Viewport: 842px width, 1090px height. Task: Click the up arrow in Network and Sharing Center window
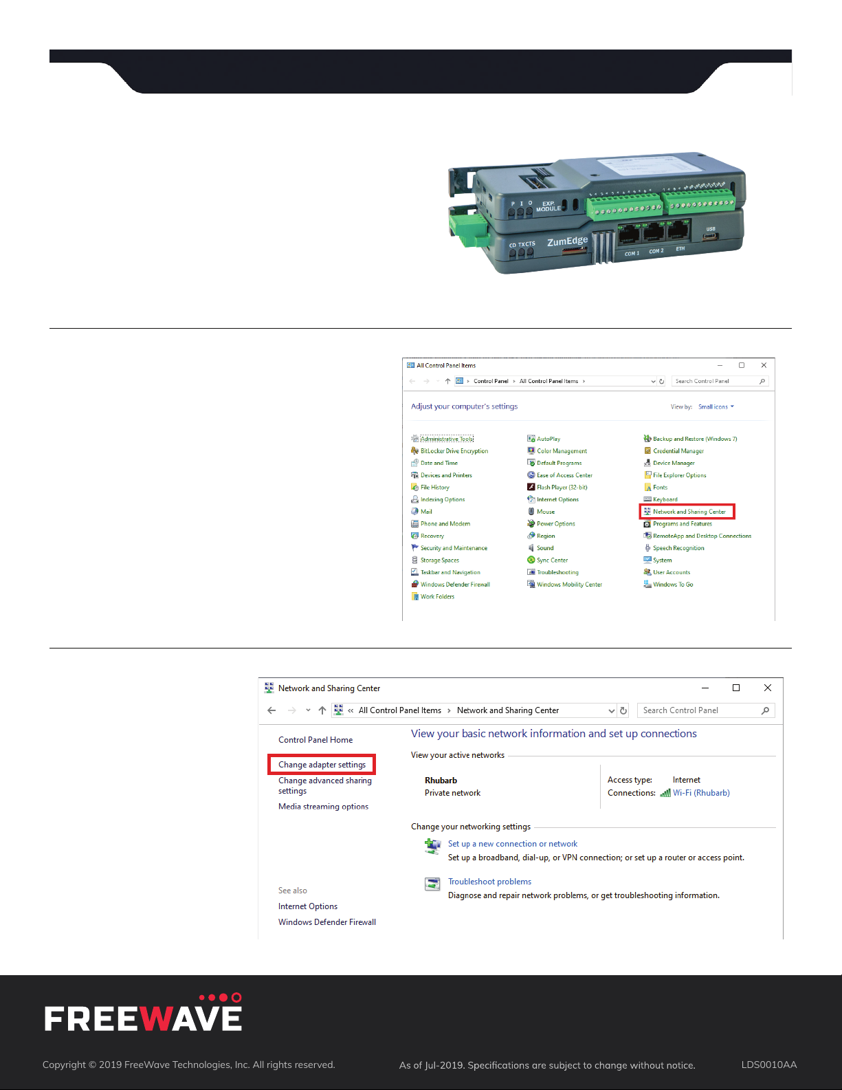tap(322, 710)
